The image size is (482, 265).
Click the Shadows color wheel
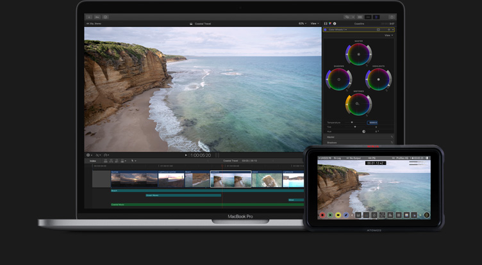338,79
